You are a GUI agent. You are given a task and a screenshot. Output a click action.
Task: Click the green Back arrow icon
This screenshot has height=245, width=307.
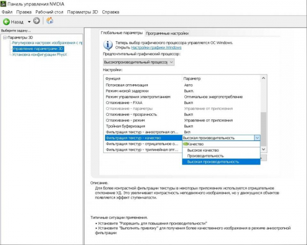click(x=6, y=21)
